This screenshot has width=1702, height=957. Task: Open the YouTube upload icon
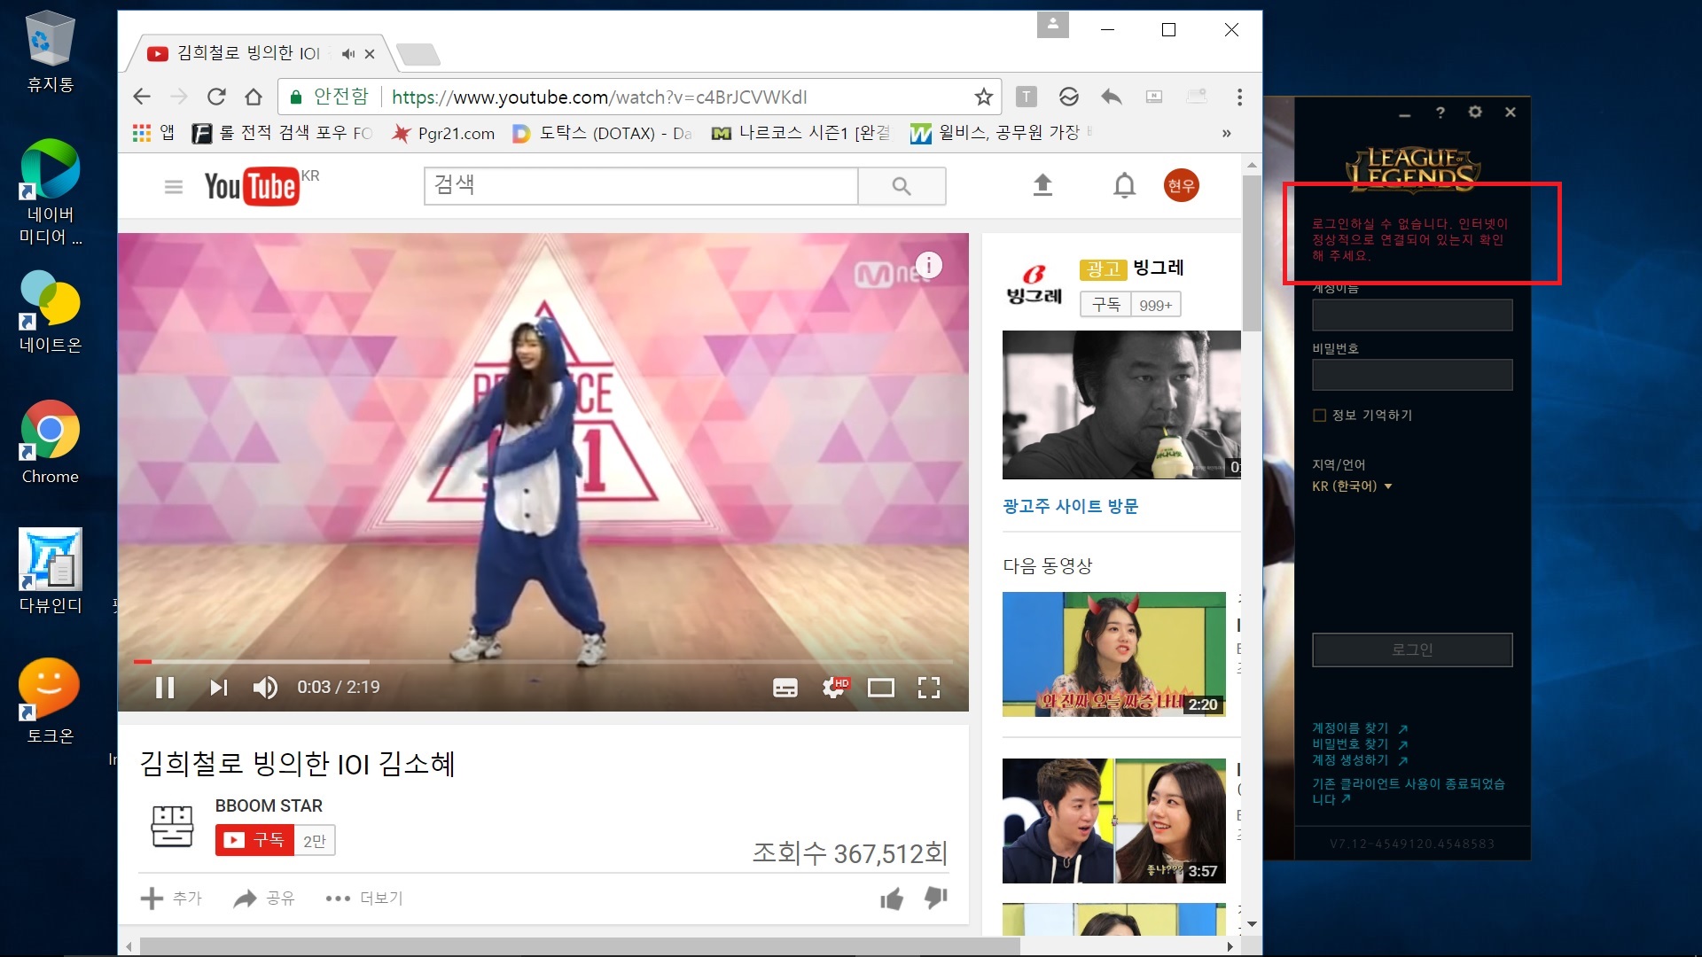pyautogui.click(x=1042, y=185)
